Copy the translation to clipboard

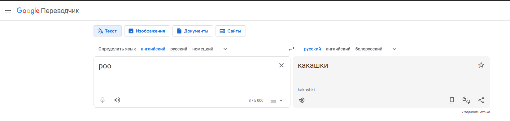tap(451, 100)
